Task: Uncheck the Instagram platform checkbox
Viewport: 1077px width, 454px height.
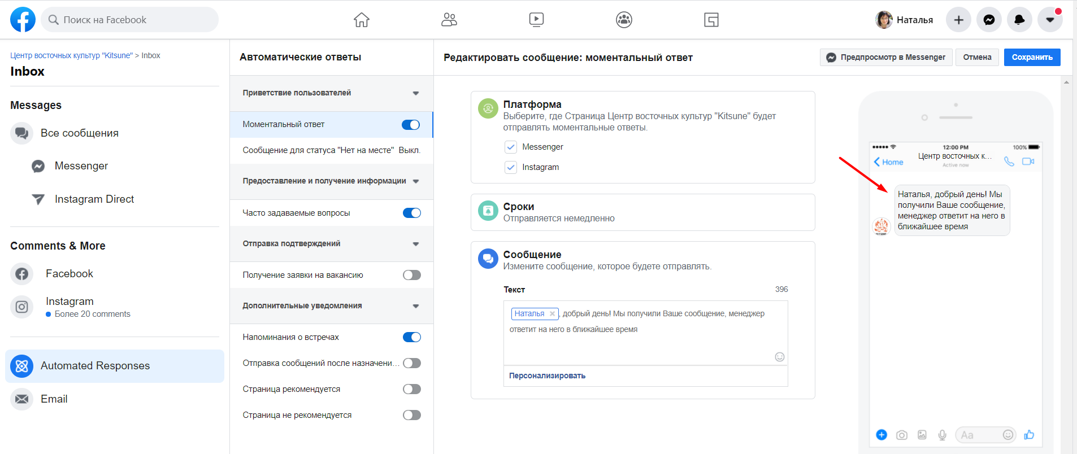Action: coord(511,167)
